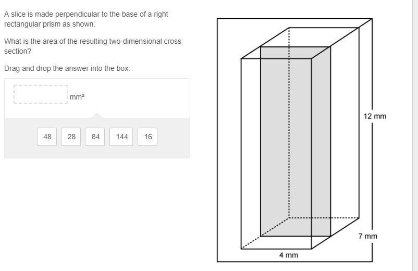Click the shaded cross-section in the prism diagram
Viewport: 418px width, 271px height.
296,141
